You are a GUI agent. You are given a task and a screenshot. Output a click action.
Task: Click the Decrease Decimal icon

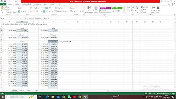[x=83, y=11]
